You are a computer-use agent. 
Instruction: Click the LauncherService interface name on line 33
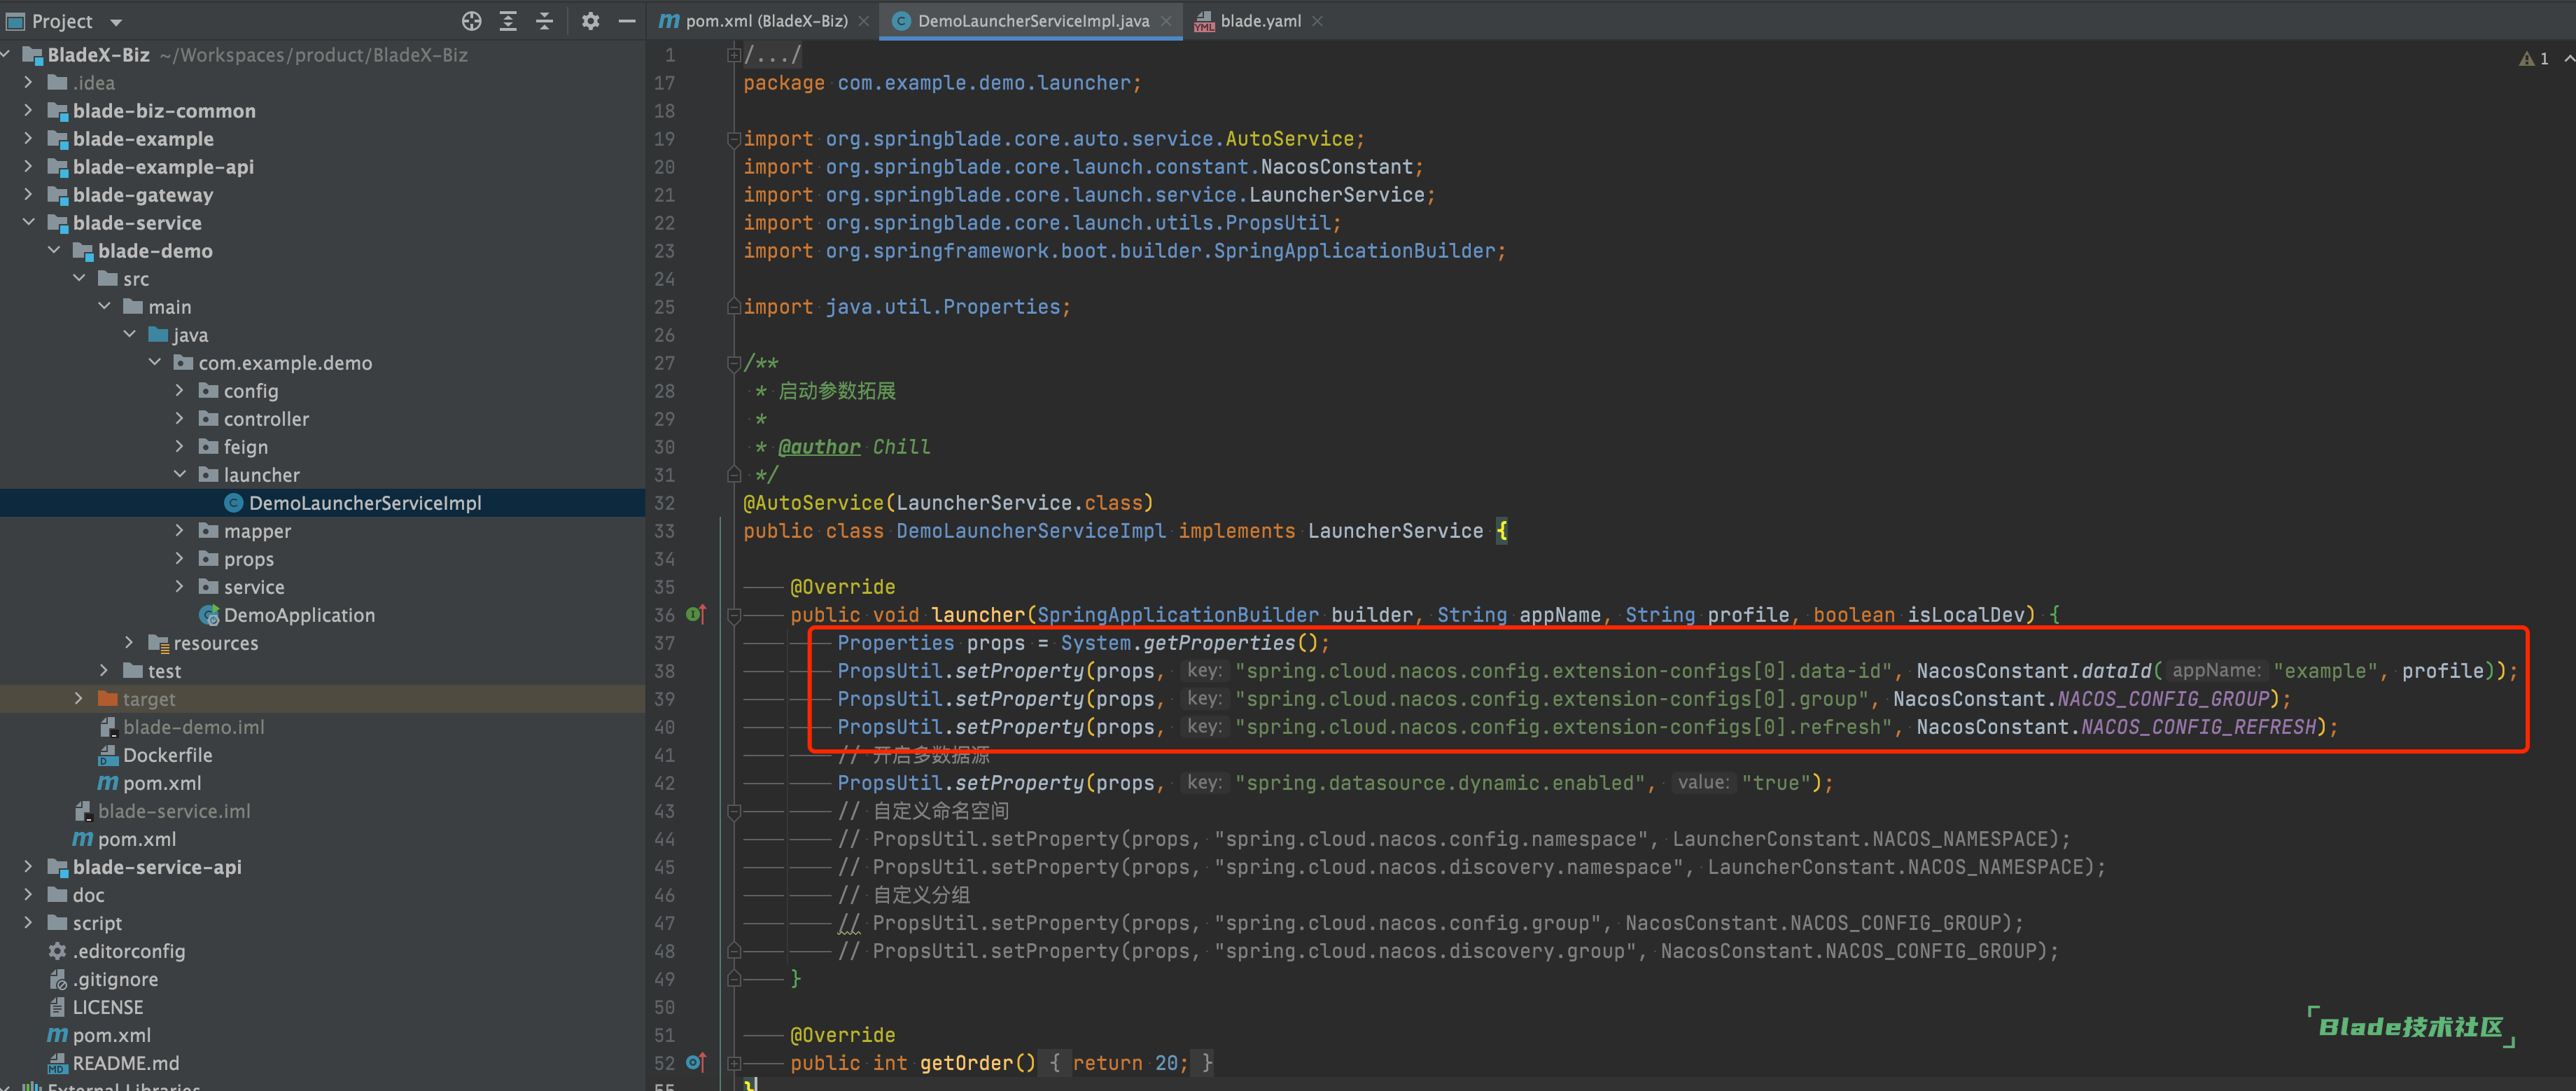coord(1395,531)
